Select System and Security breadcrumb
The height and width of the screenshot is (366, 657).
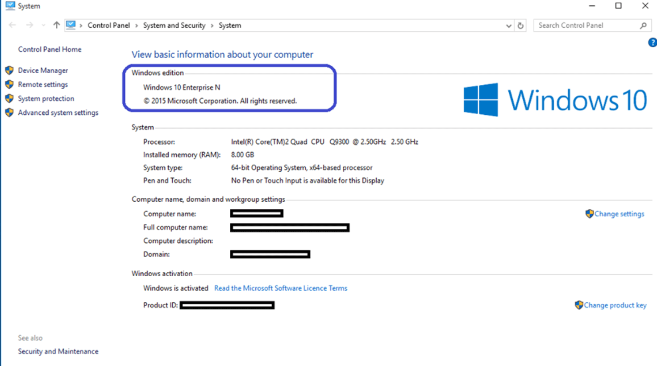pos(174,25)
